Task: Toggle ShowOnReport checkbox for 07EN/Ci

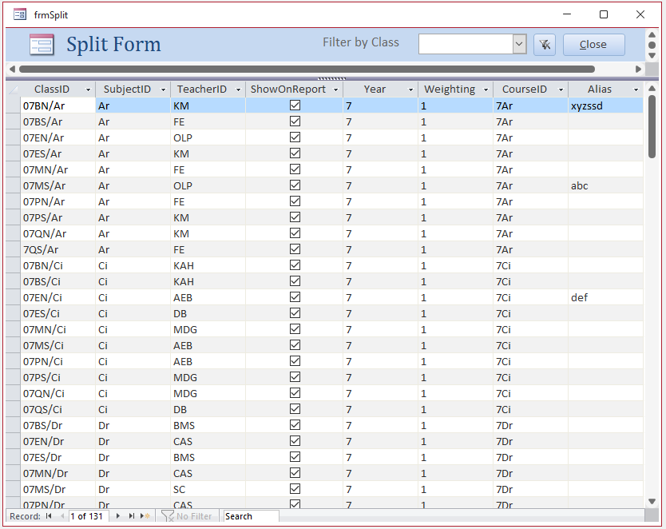Action: click(295, 297)
